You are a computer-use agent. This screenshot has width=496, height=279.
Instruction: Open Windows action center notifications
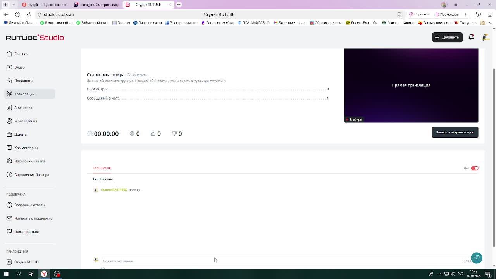[x=488, y=274]
